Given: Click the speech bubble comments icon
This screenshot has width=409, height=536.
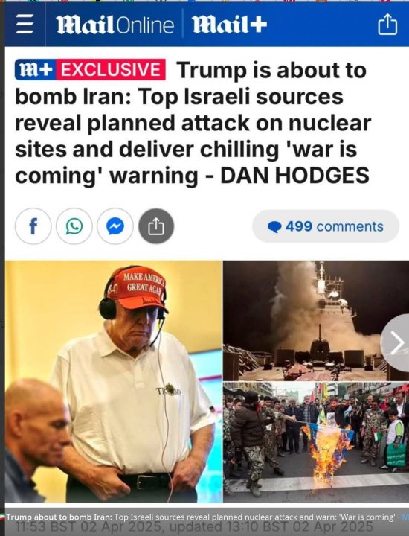Looking at the screenshot, I should [274, 227].
